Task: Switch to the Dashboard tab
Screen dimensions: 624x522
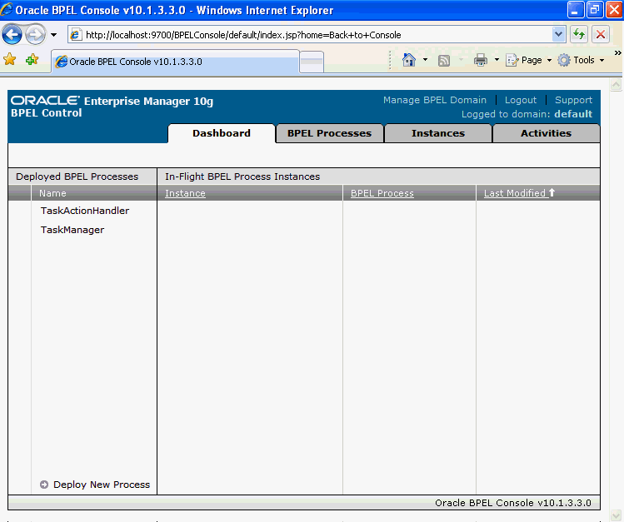Action: point(222,133)
